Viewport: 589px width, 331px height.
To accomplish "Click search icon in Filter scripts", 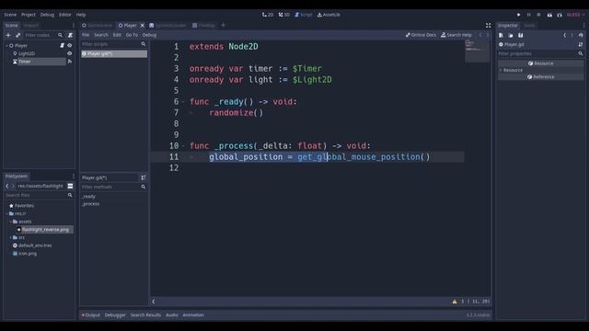I will click(x=144, y=44).
